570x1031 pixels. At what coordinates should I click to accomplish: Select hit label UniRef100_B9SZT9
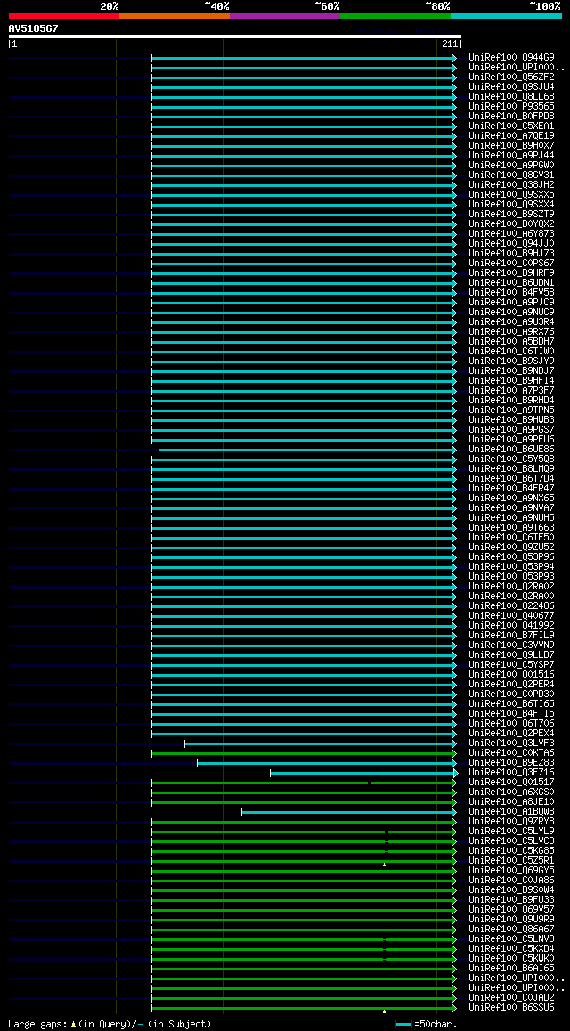tap(511, 214)
